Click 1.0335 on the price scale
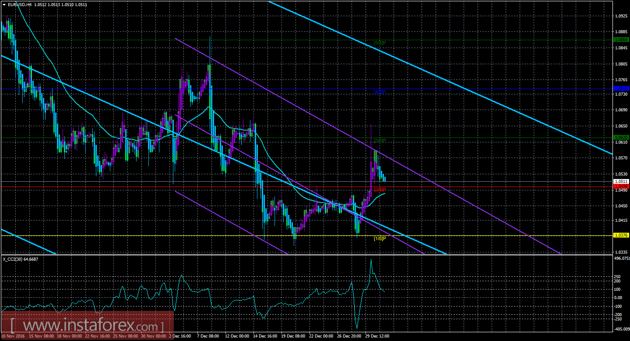 click(622, 252)
